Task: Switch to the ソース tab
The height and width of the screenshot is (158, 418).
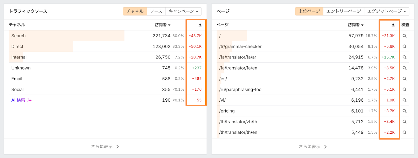Action: click(x=156, y=11)
